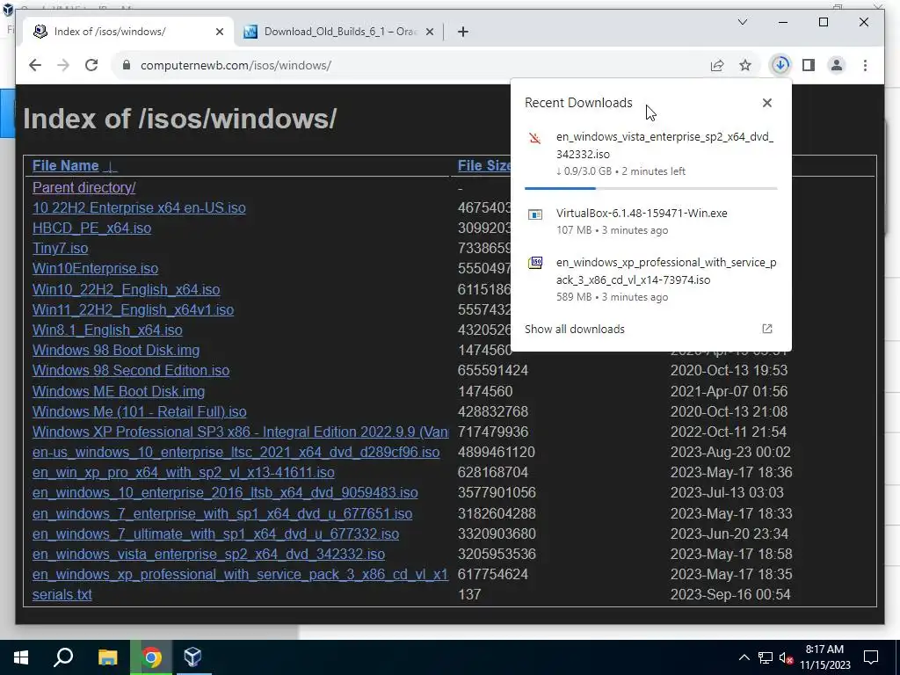
Task: Click the VirtualBox exe file icon
Action: tap(535, 214)
